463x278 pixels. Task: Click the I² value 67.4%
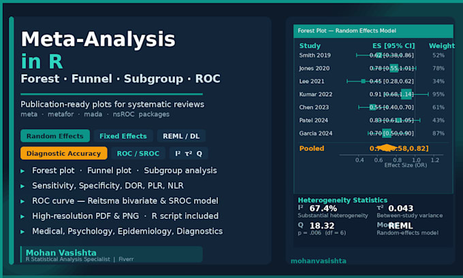pyautogui.click(x=323, y=209)
